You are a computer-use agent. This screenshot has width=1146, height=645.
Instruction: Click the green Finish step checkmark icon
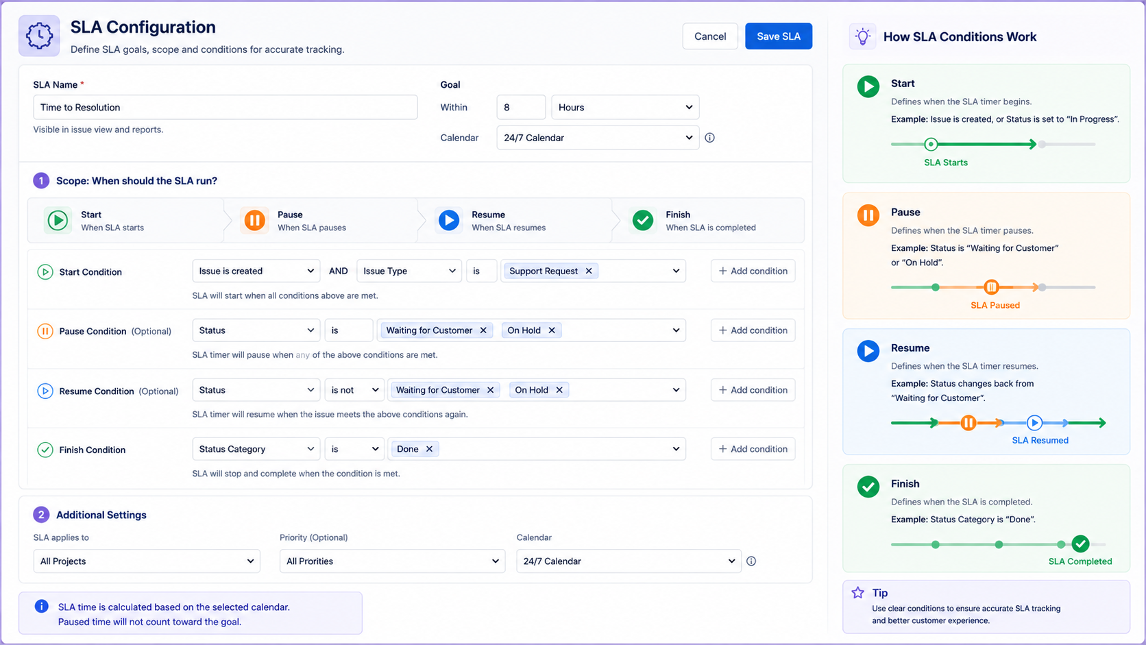tap(643, 221)
